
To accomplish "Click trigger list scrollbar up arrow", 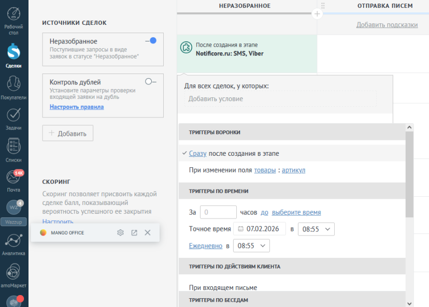I will (409, 127).
